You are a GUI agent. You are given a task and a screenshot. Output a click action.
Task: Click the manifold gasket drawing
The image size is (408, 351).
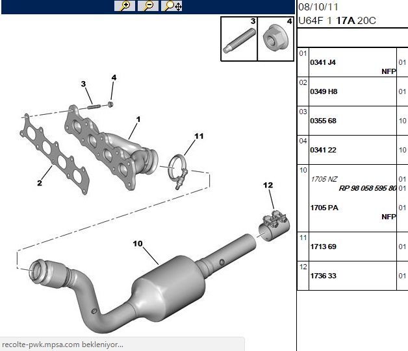[55, 154]
